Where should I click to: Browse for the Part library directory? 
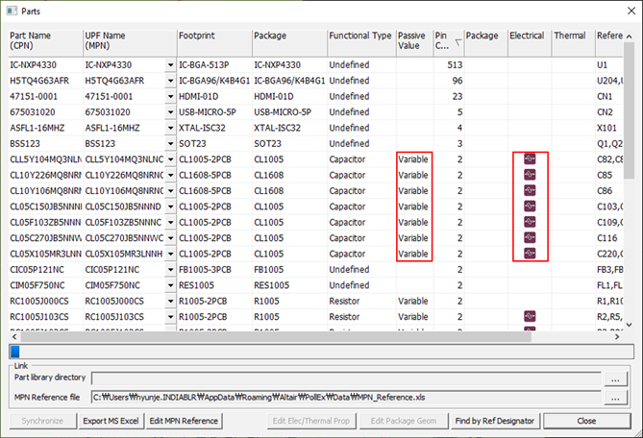click(x=615, y=378)
